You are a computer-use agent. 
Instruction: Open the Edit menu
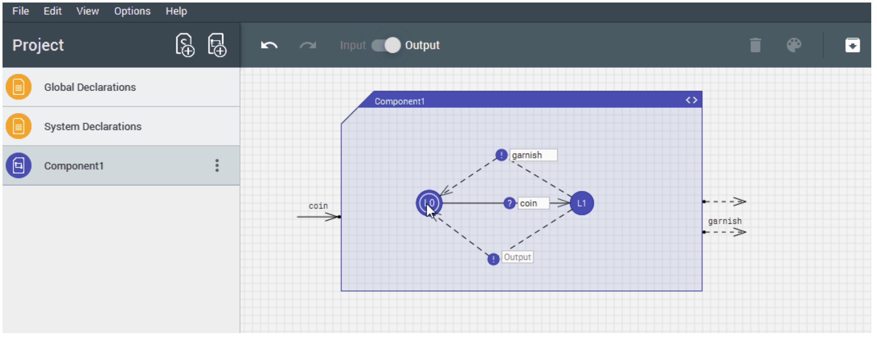tap(53, 11)
